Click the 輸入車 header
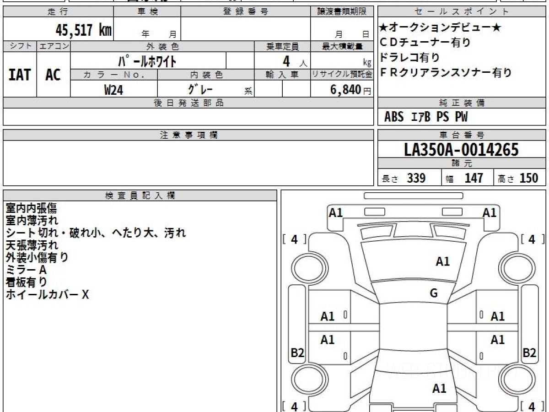 (x=282, y=74)
